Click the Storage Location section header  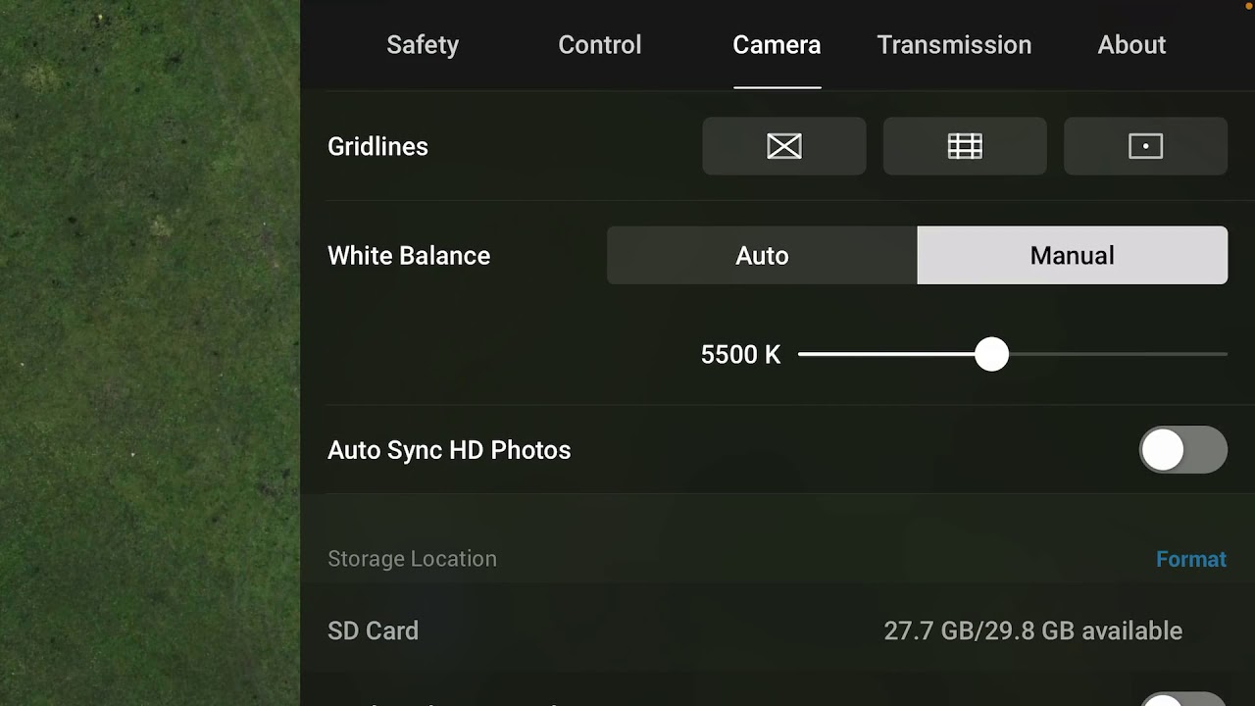412,559
